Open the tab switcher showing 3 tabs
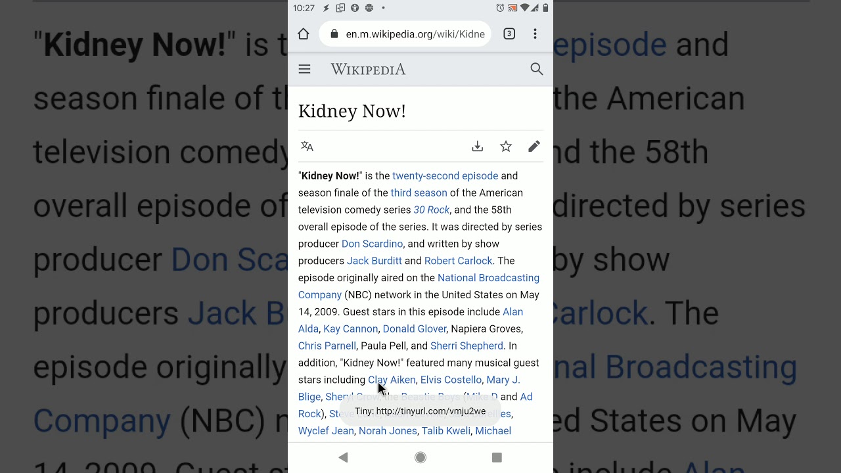Viewport: 841px width, 473px height. pos(509,34)
